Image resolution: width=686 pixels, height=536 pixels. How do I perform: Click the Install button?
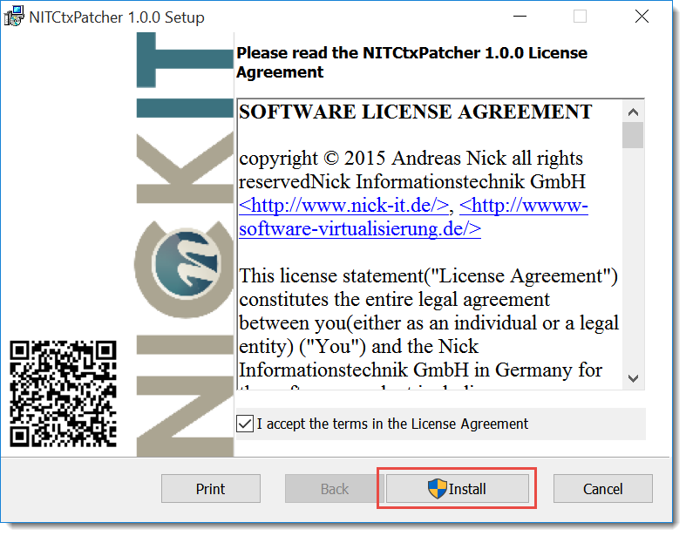pos(457,488)
